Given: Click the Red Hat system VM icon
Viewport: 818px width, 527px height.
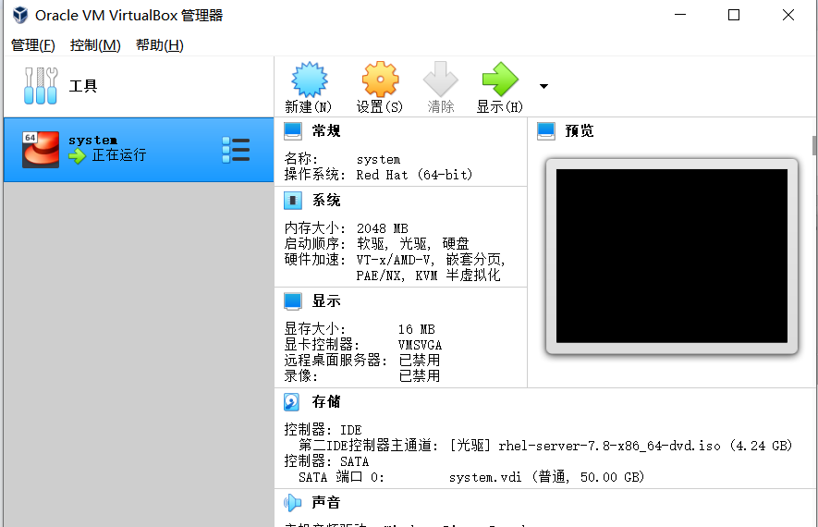Looking at the screenshot, I should tap(41, 149).
